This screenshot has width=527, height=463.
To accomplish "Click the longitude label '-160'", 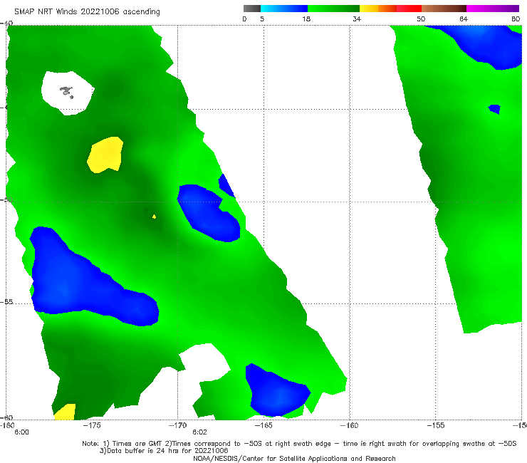I will (x=350, y=425).
